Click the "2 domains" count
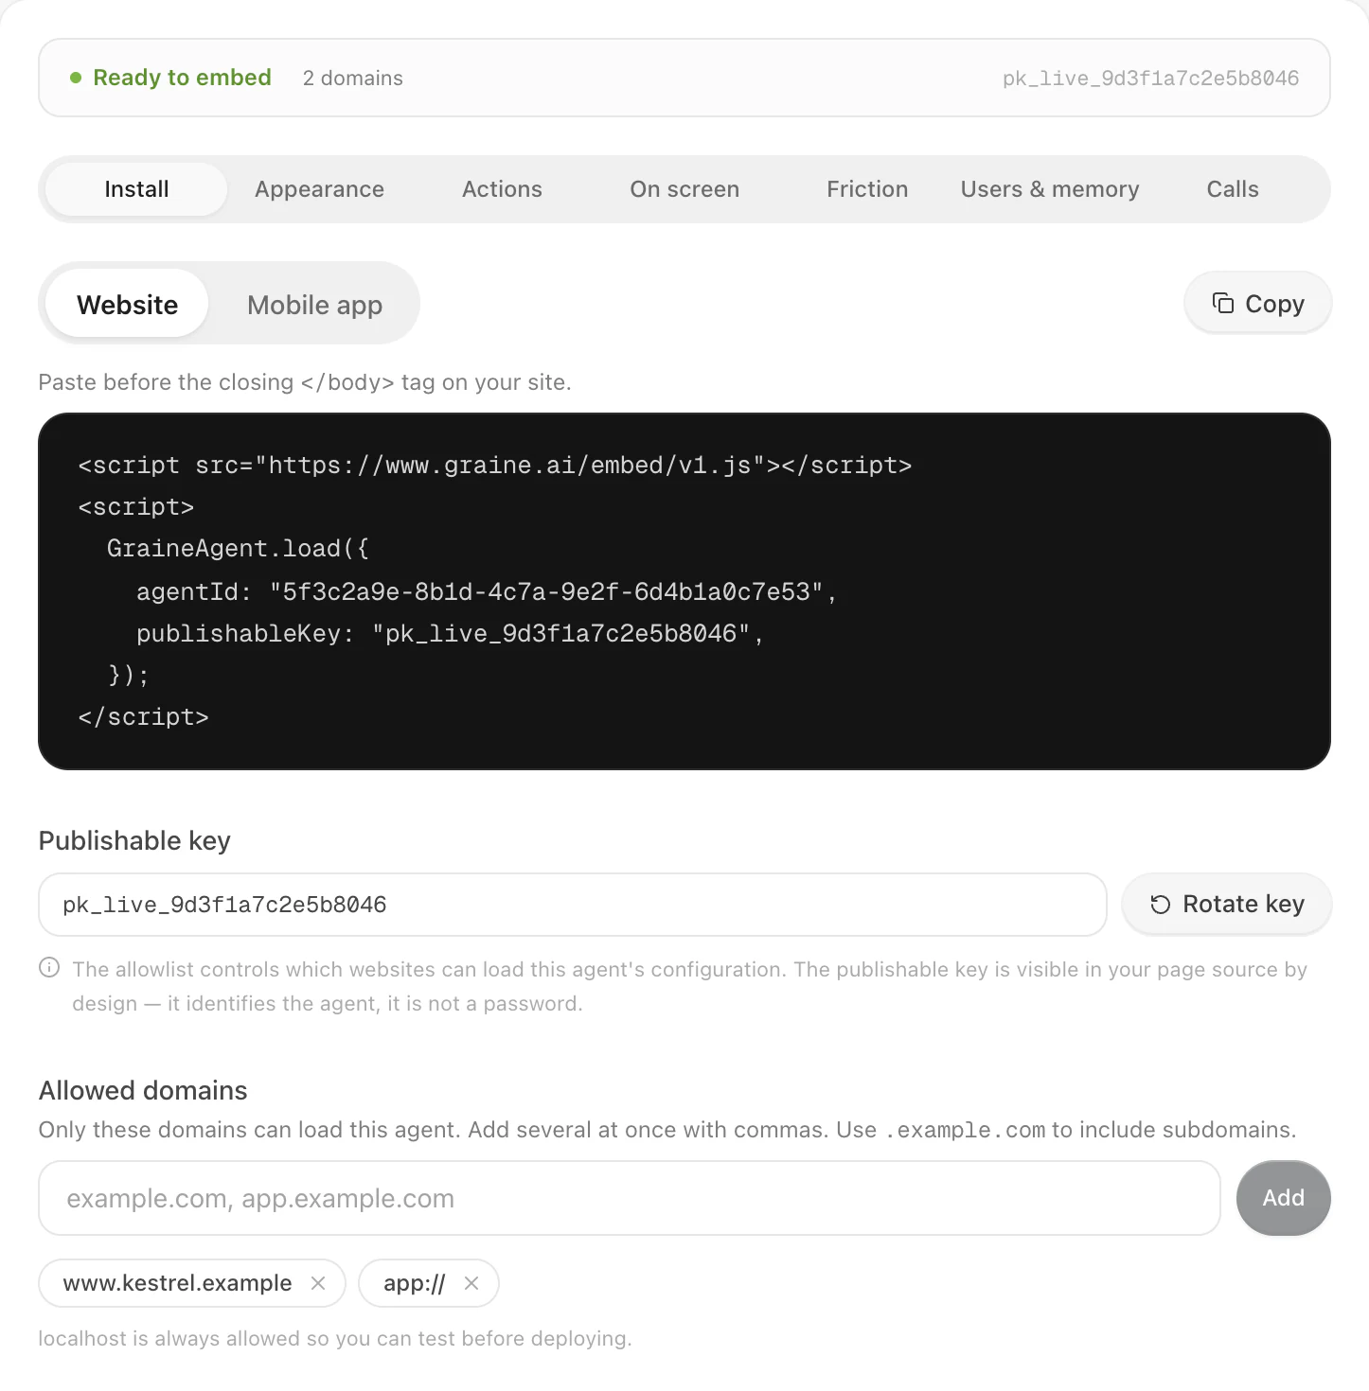This screenshot has height=1391, width=1369. pos(353,78)
